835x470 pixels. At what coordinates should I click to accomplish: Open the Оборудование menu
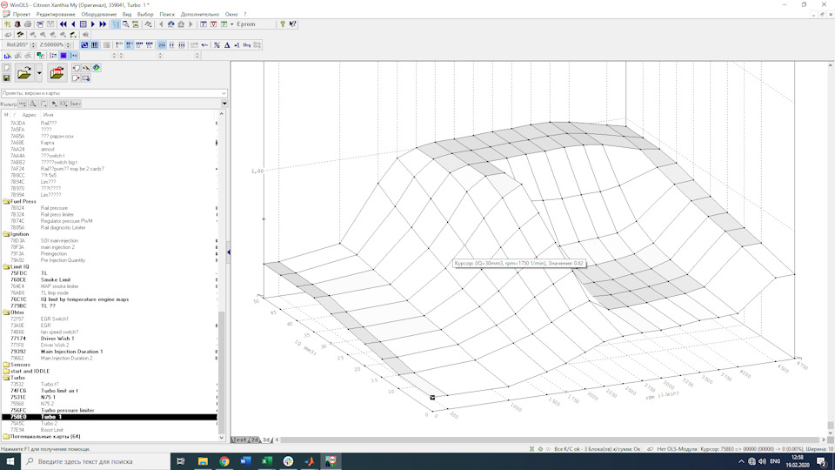pos(98,15)
